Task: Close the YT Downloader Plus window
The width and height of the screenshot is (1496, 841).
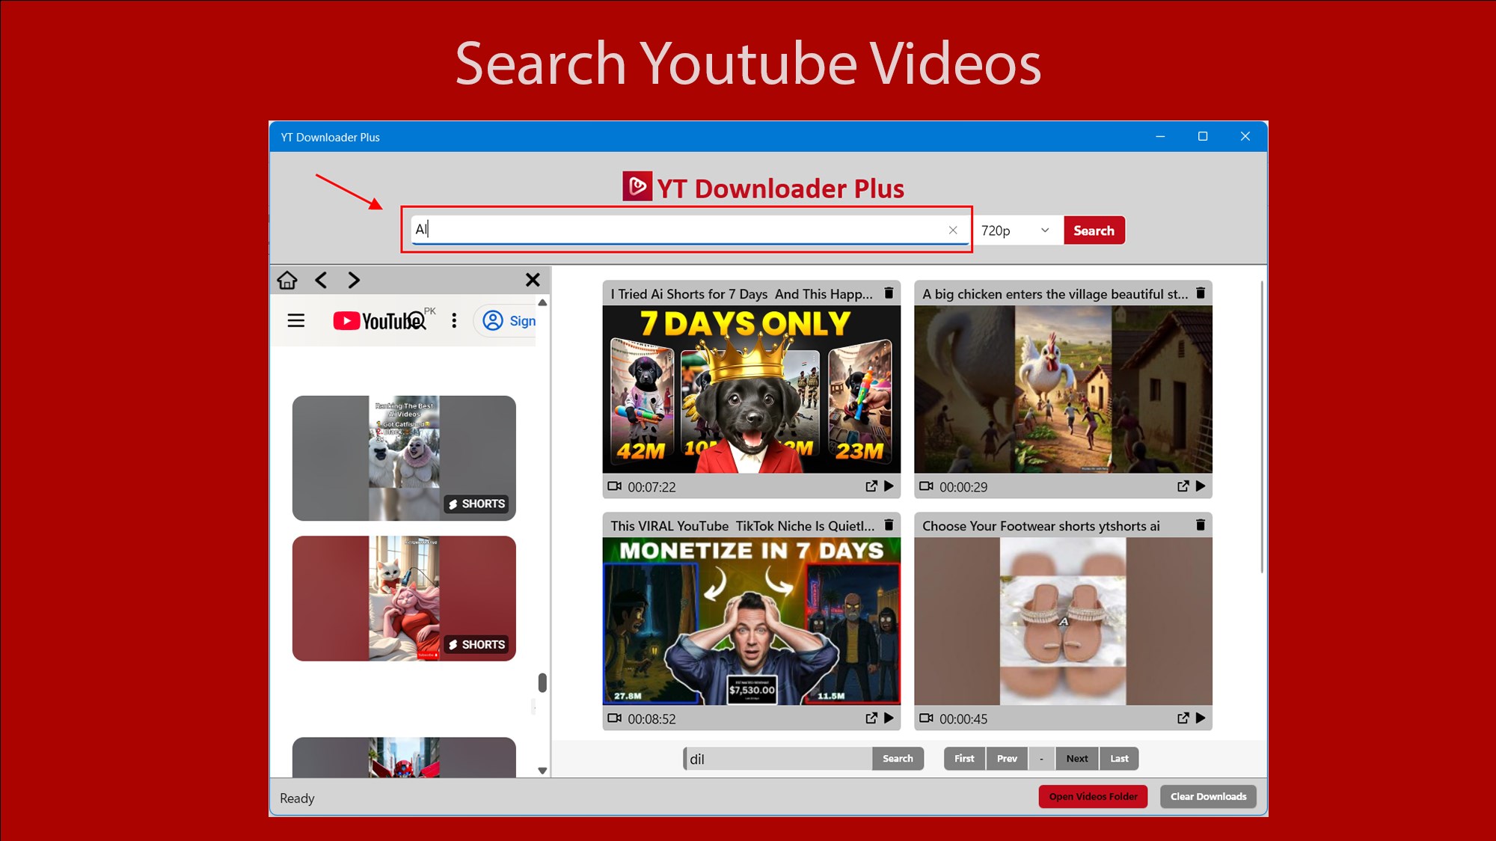Action: tap(1245, 136)
